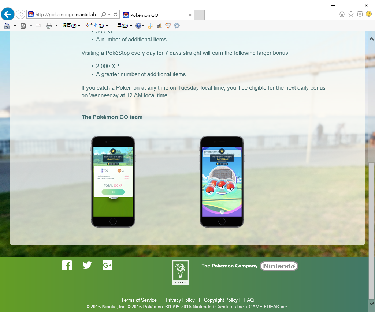Open the Facebook page from the footer
The width and height of the screenshot is (375, 312).
[x=67, y=265]
